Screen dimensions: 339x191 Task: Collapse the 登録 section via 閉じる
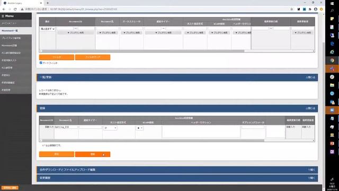pyautogui.click(x=310, y=108)
